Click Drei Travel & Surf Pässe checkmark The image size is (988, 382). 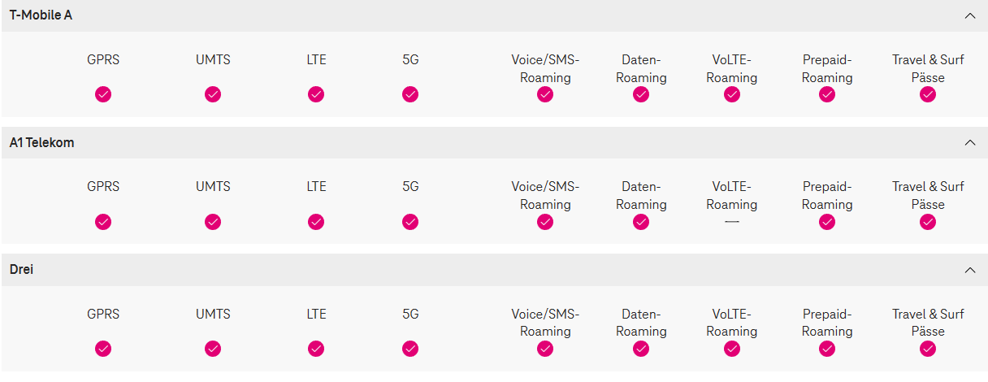pyautogui.click(x=928, y=349)
